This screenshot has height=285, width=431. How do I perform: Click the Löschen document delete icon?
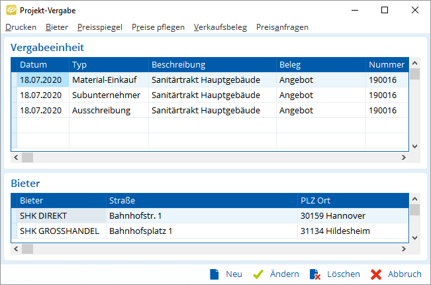tap(315, 274)
